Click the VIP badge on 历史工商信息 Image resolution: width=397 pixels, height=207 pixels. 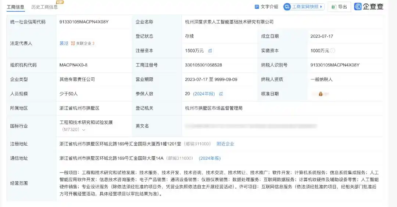[60, 2]
